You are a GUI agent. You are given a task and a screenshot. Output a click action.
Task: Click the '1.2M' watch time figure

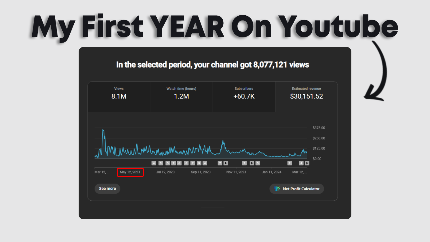181,96
